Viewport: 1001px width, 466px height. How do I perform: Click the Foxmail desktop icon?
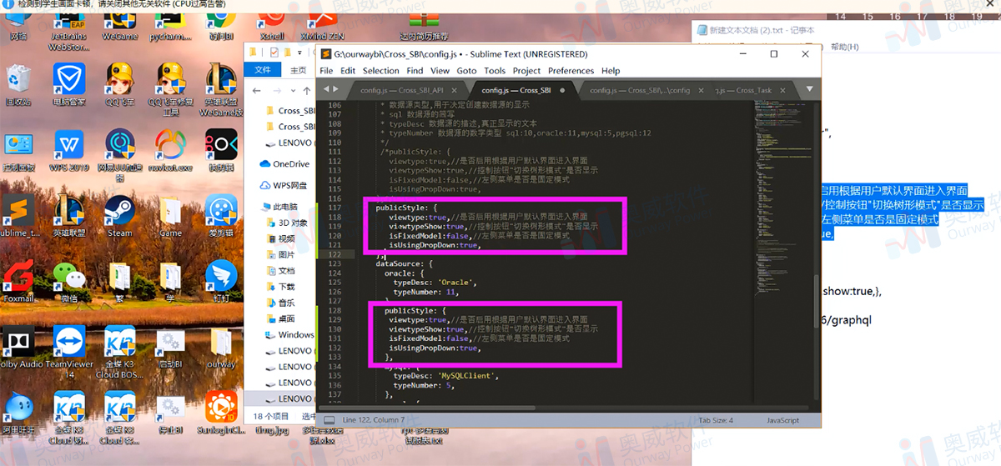click(x=18, y=282)
